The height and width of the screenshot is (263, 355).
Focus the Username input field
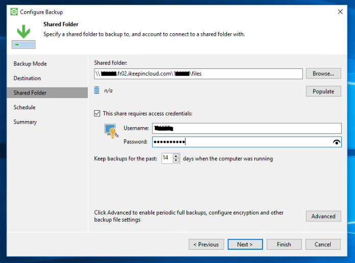247,129
